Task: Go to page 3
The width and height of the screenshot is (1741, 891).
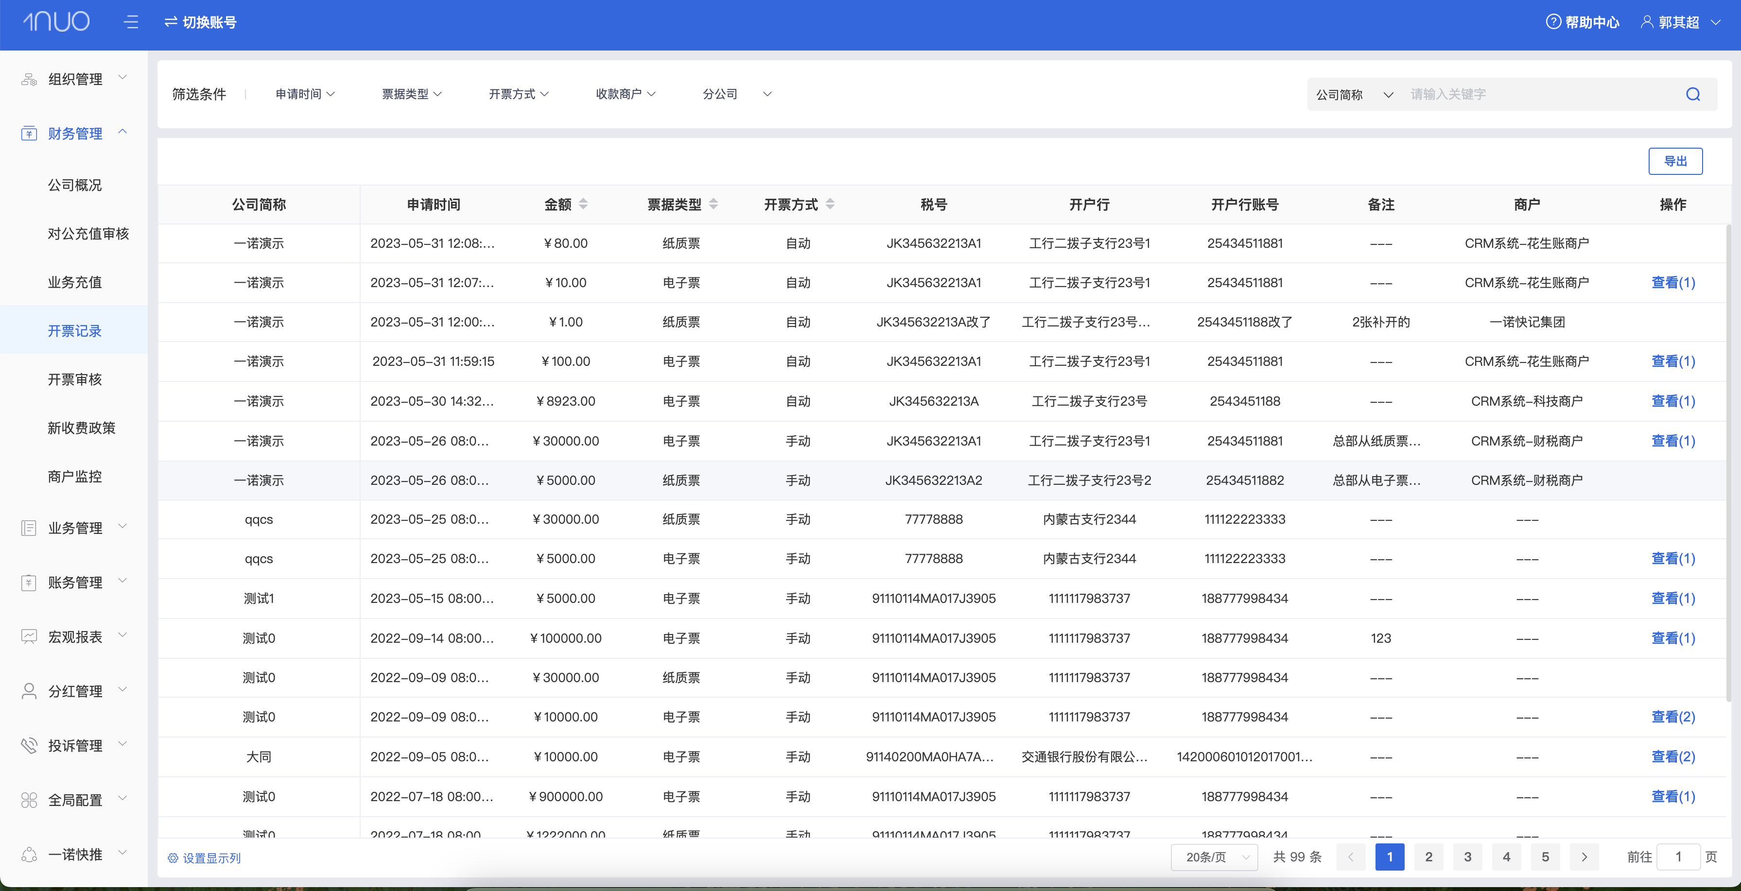Action: point(1467,857)
